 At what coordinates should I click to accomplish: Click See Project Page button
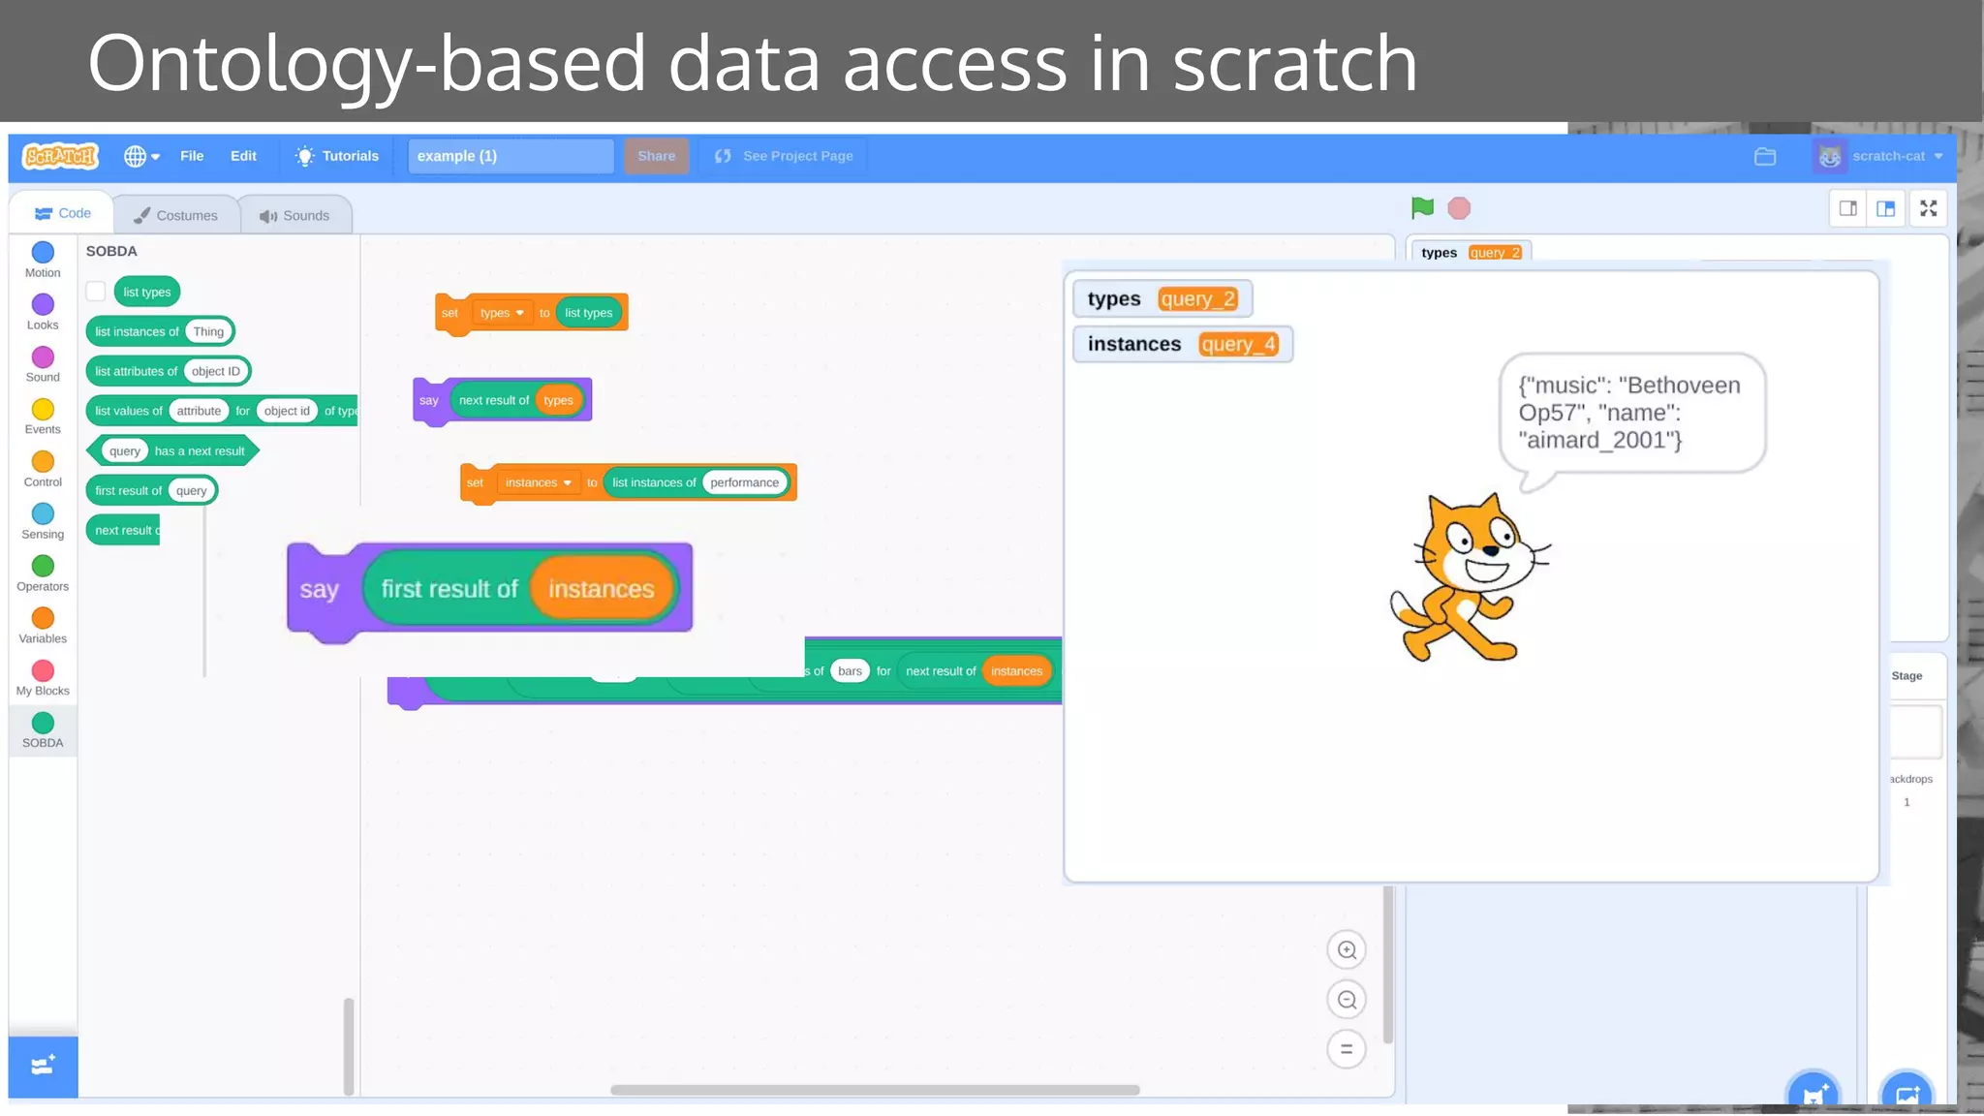click(784, 156)
